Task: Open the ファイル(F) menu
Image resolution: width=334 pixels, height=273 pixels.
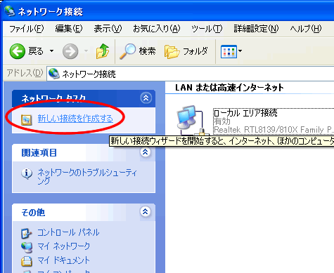Action: (27, 29)
